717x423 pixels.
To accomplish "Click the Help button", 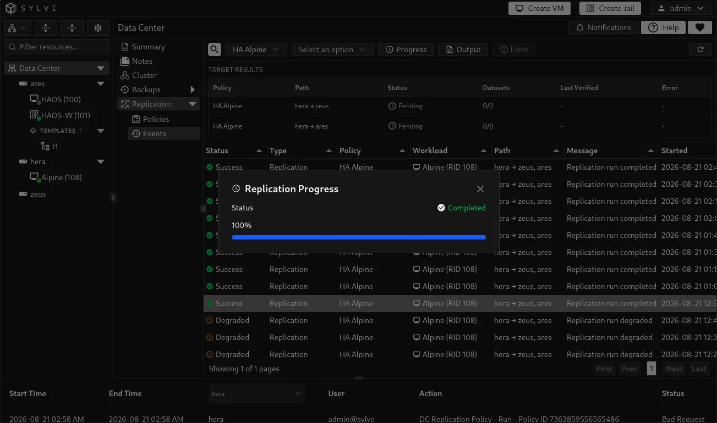I will (664, 27).
